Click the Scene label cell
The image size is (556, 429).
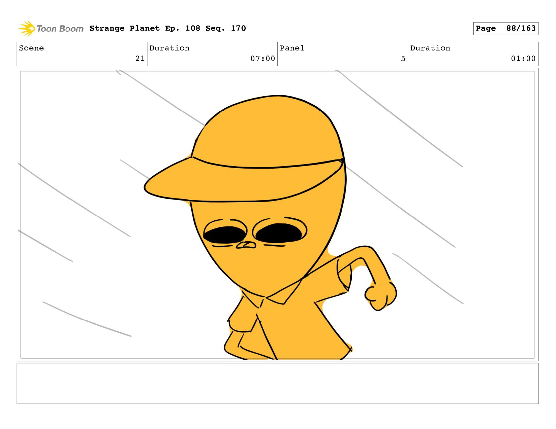coord(82,54)
